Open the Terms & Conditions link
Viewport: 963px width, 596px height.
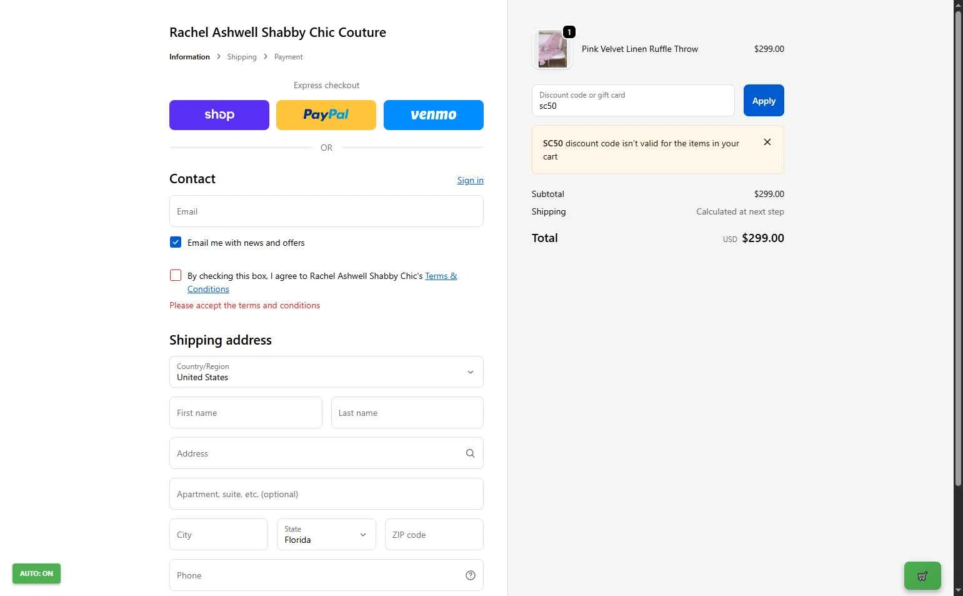441,276
